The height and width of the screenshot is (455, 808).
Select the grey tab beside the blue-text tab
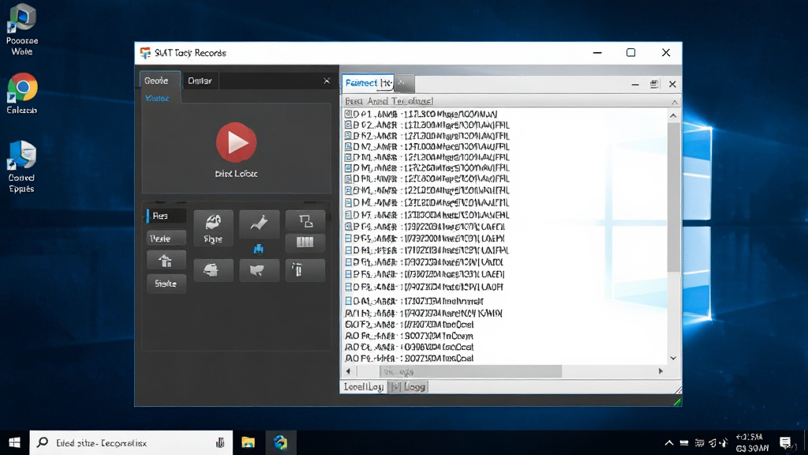pyautogui.click(x=404, y=83)
